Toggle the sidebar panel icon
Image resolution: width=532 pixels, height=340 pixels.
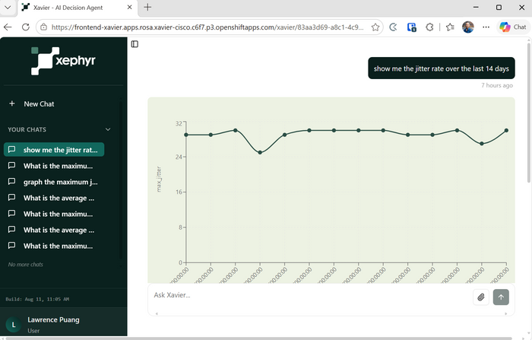[135, 44]
